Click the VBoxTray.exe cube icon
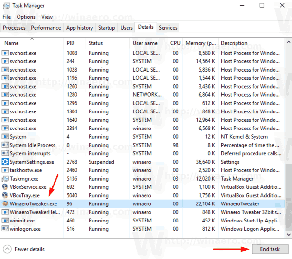 pyautogui.click(x=5, y=195)
